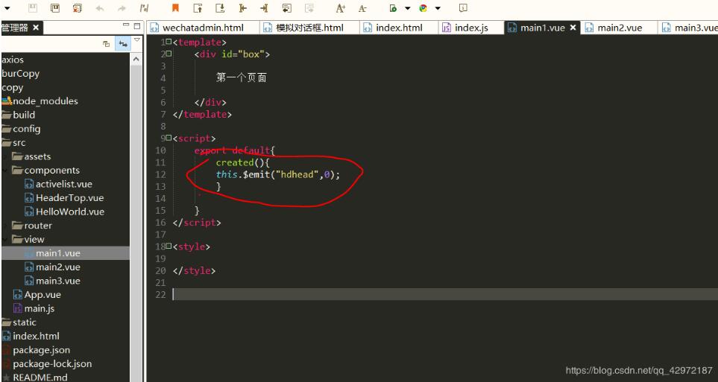718x382 pixels.
Task: Open dropdown next to run icon
Action: 407,8
